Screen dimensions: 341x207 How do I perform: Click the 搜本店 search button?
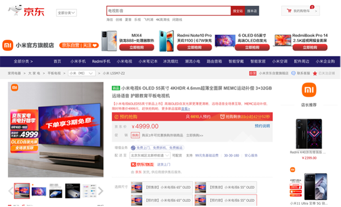(x=252, y=10)
